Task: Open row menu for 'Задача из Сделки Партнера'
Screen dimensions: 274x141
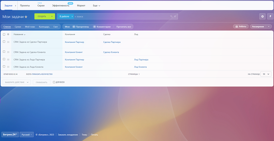Action: coord(8,42)
